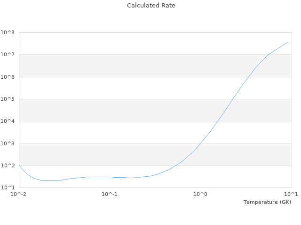
Task: Click the 10^-2 x-axis tick label
Action: [x=19, y=194]
